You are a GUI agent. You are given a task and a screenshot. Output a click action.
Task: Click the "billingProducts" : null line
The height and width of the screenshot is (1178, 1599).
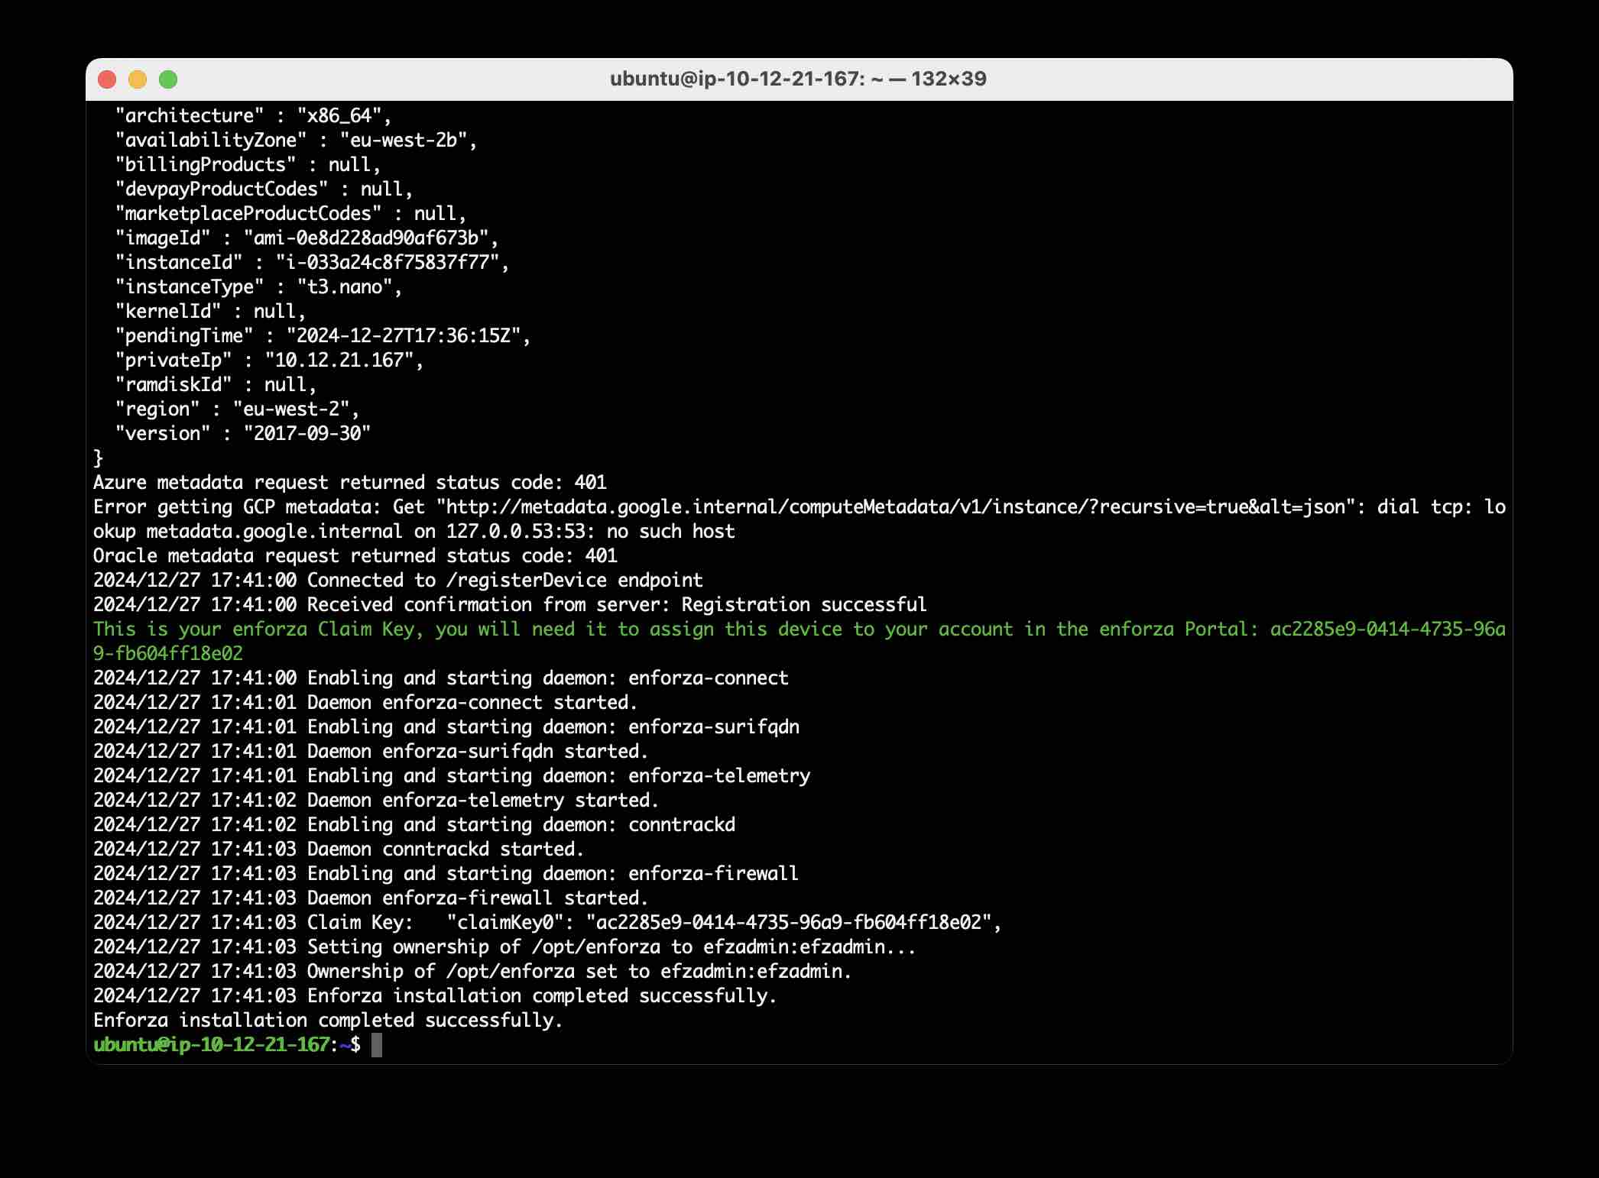pos(248,164)
